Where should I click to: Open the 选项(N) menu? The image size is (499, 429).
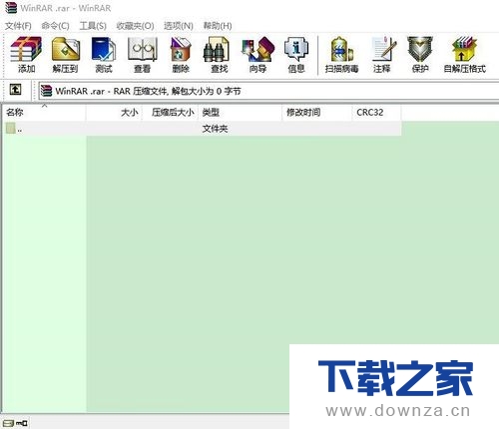[x=179, y=26]
